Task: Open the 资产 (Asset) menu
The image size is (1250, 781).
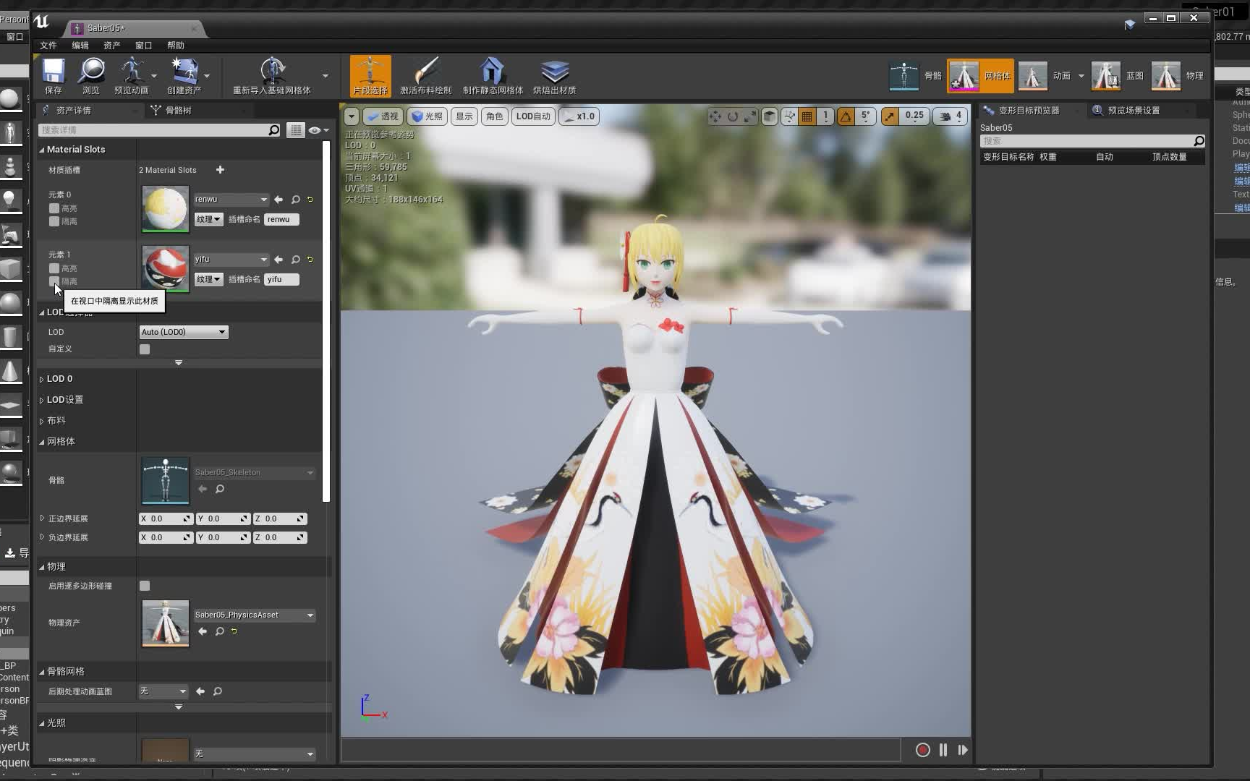Action: coord(112,46)
